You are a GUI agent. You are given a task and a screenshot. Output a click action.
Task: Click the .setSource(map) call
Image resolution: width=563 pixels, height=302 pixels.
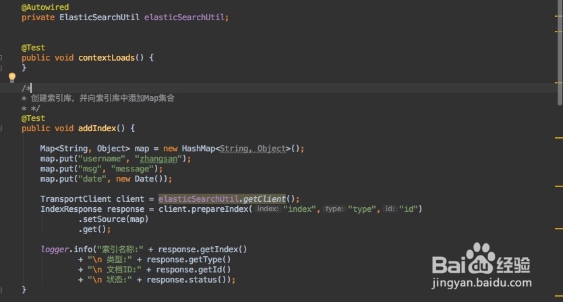pos(113,219)
